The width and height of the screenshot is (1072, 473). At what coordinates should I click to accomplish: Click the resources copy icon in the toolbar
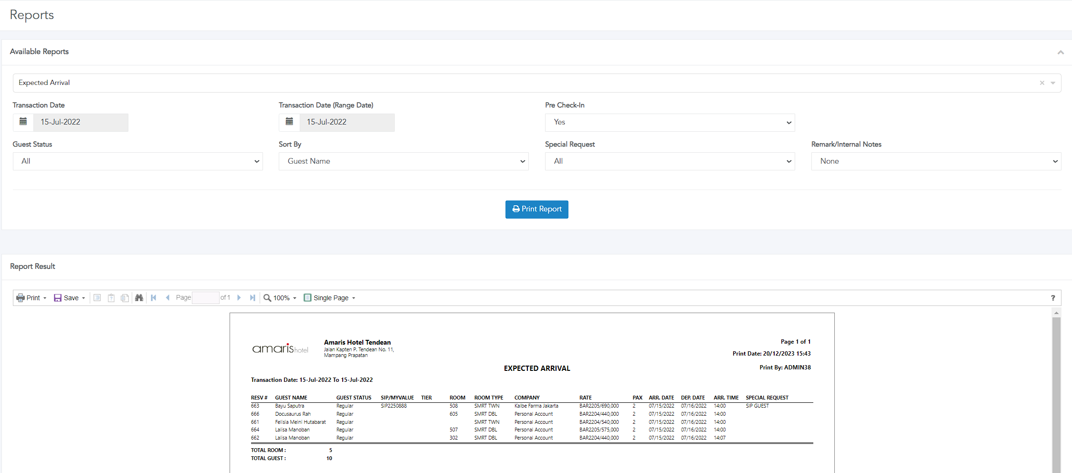[125, 298]
